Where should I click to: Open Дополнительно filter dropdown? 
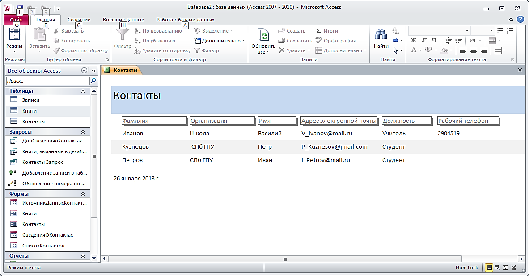219,41
